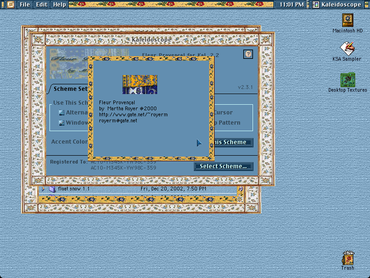Click the partly hidden '…his Scheme' button
The image size is (370, 278).
(x=234, y=142)
